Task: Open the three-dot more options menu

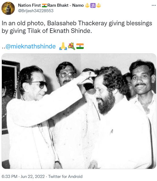Action: click(154, 5)
